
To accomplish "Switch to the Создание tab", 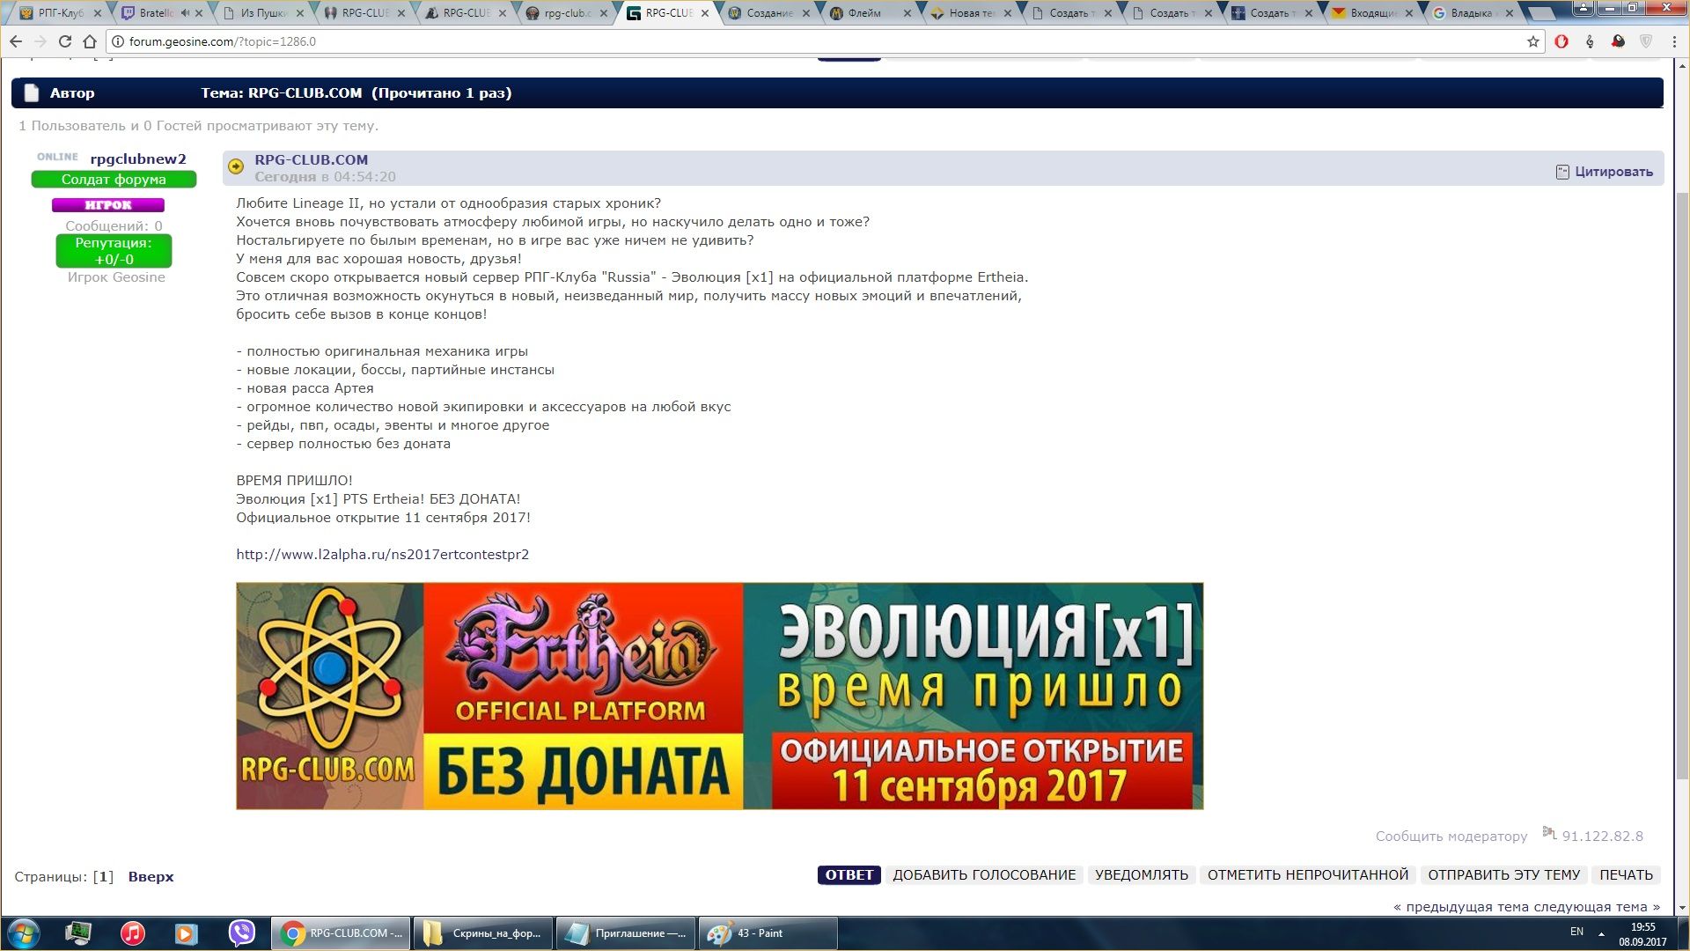I will tap(768, 13).
